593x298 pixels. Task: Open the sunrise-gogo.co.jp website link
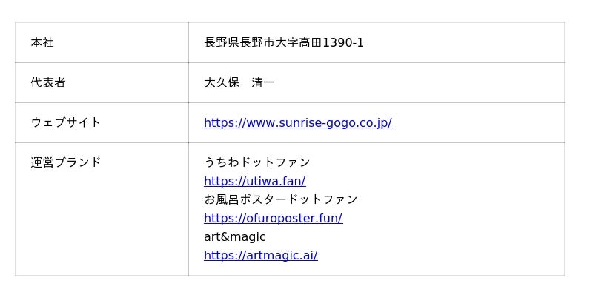click(297, 123)
